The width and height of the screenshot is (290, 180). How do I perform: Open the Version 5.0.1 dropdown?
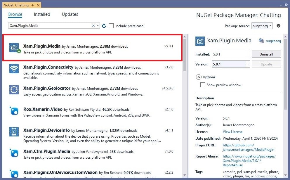coord(231,64)
